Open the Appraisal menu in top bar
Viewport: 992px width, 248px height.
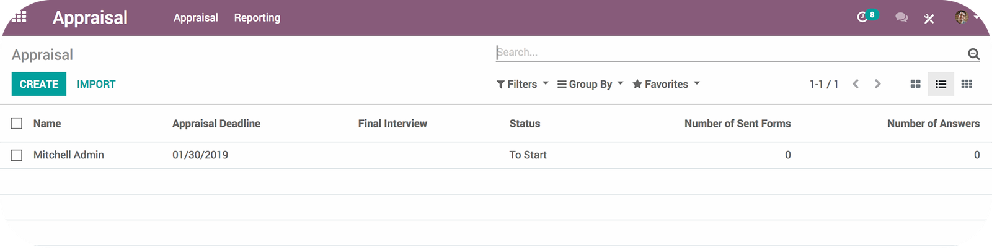[195, 18]
